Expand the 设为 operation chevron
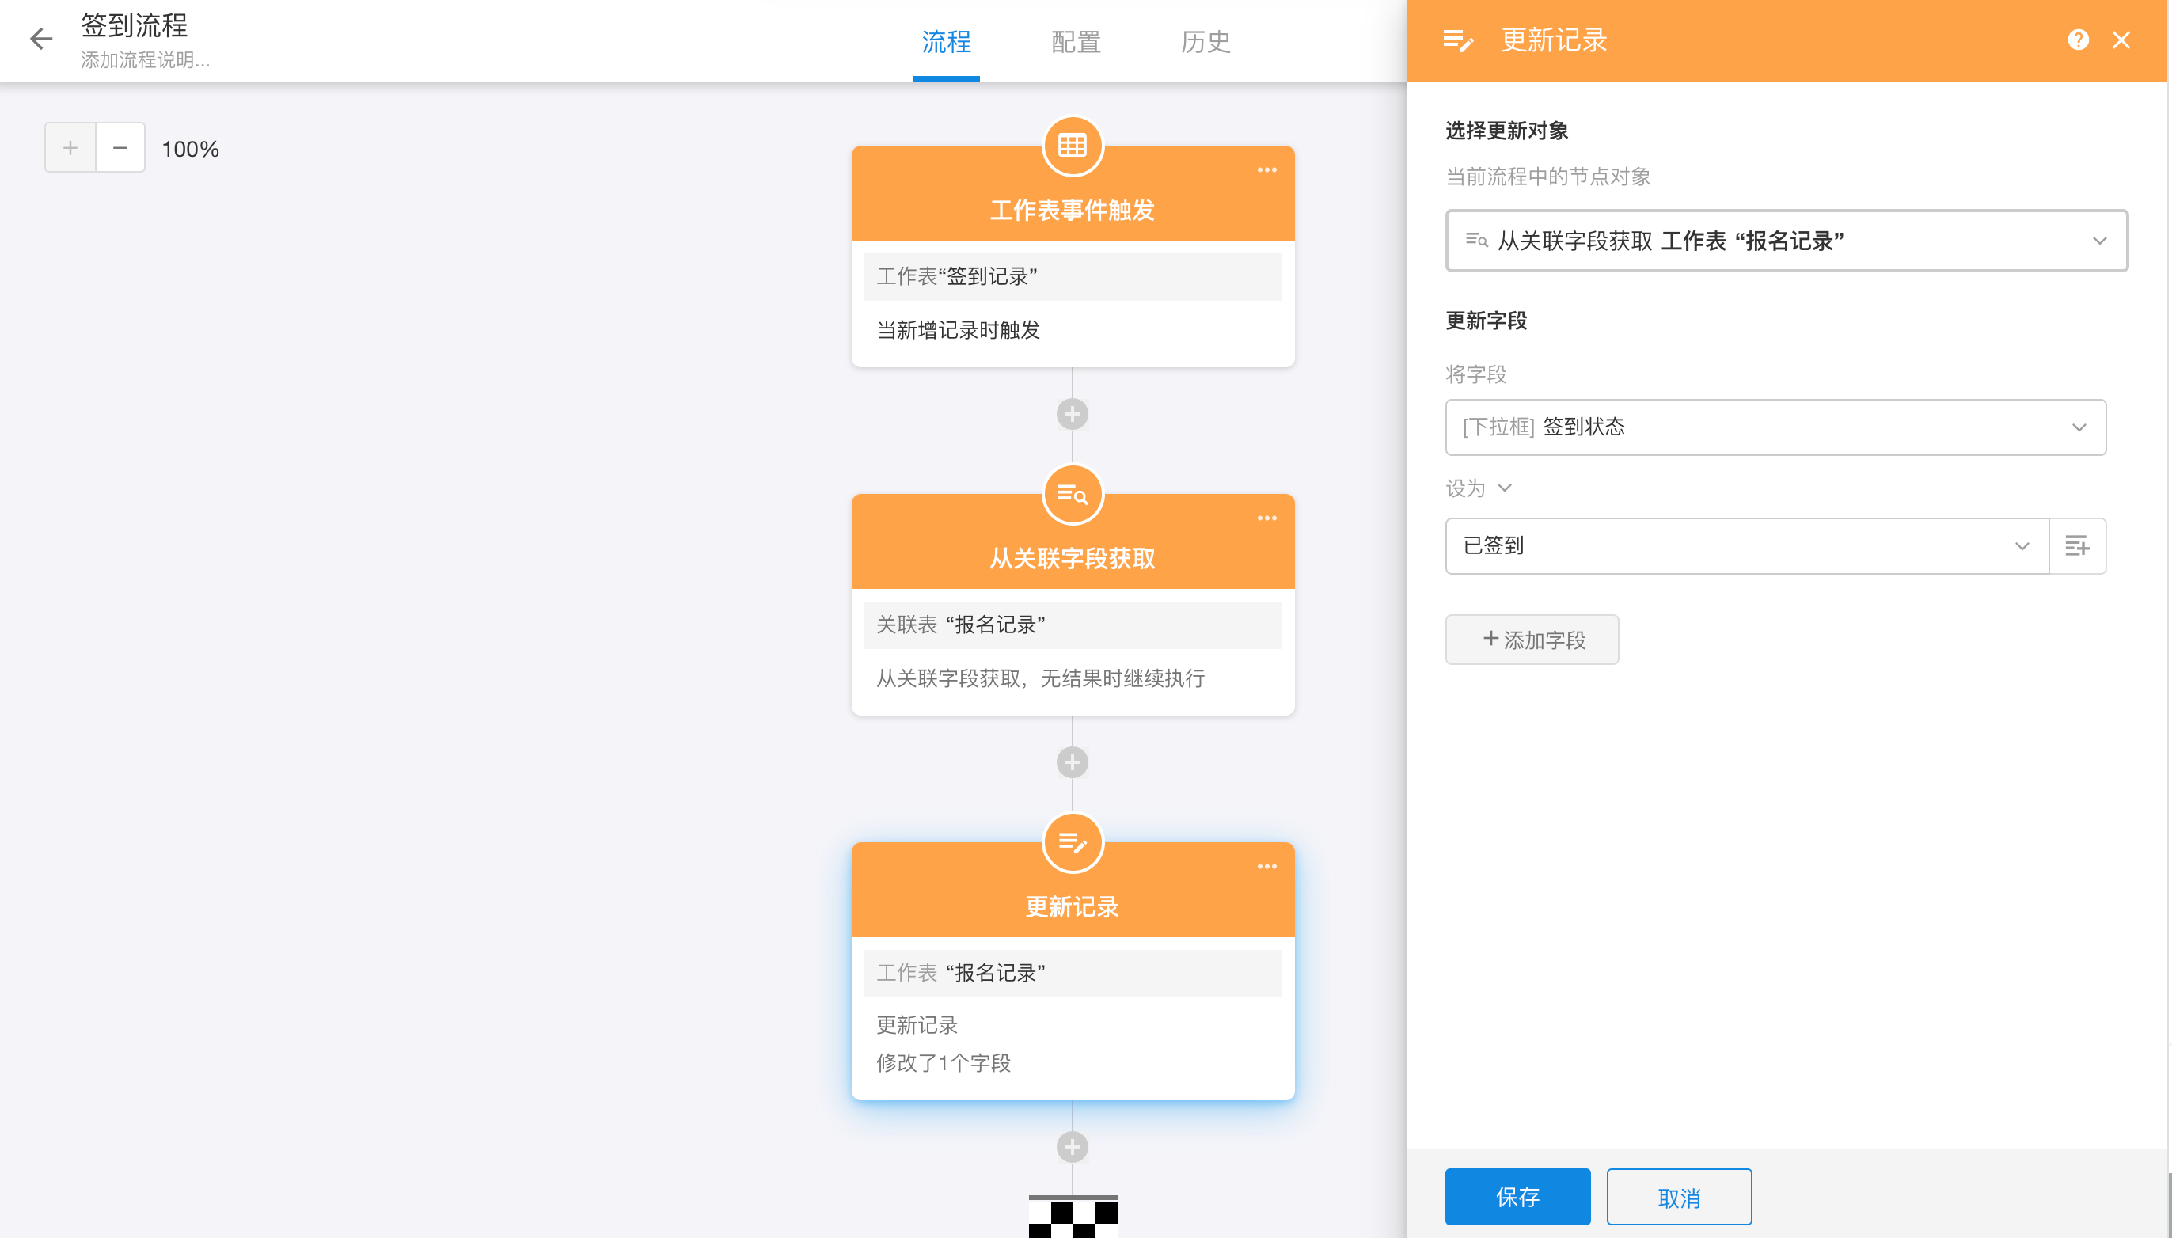Viewport: 2172px width, 1238px height. [1504, 488]
